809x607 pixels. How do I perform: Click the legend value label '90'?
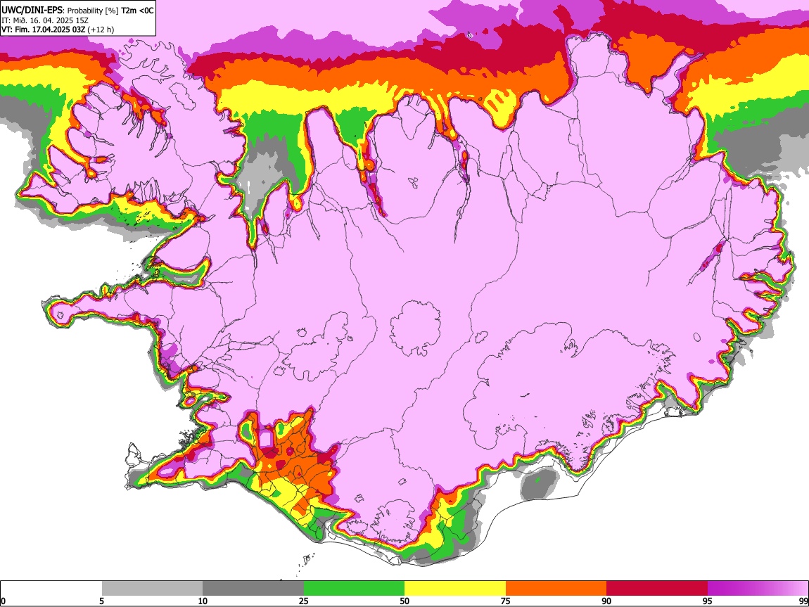tap(606, 601)
